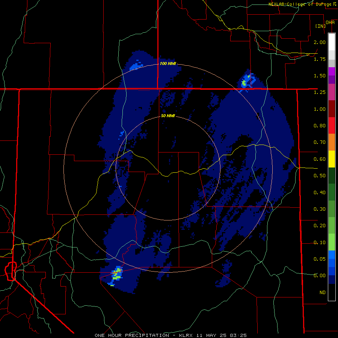This screenshot has height=338, width=338.
Task: Select the yellow 0.60 color swatch
Action: (x=332, y=159)
